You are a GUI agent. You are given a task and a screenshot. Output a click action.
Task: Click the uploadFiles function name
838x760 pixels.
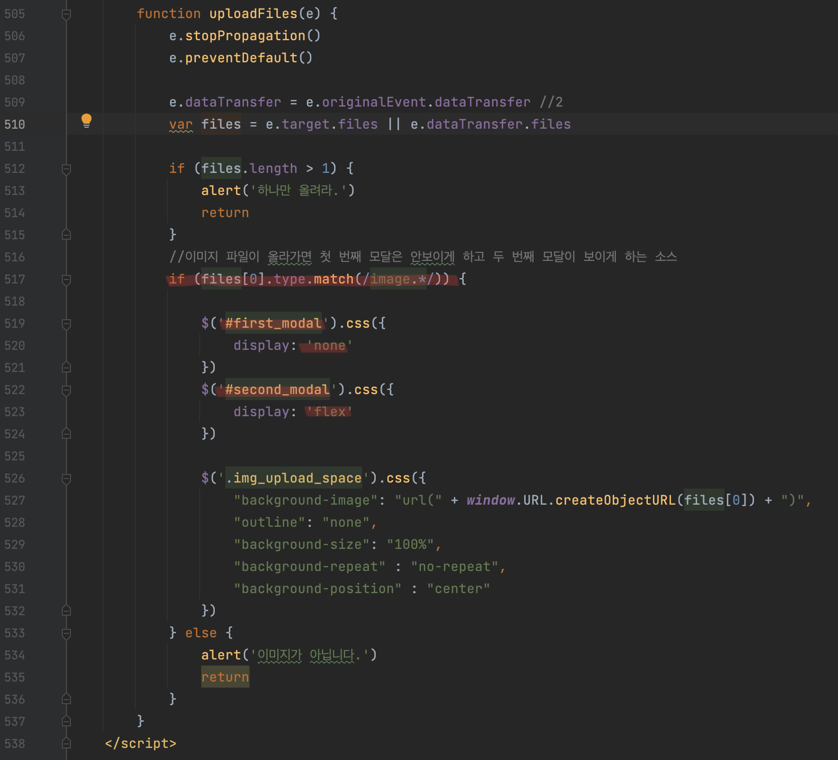[x=254, y=14]
